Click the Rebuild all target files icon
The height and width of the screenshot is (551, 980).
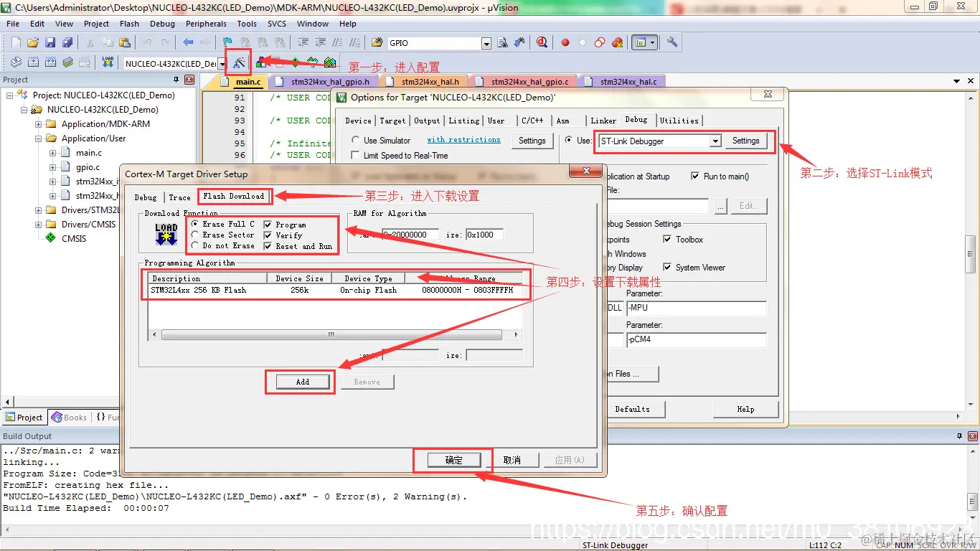coord(50,62)
